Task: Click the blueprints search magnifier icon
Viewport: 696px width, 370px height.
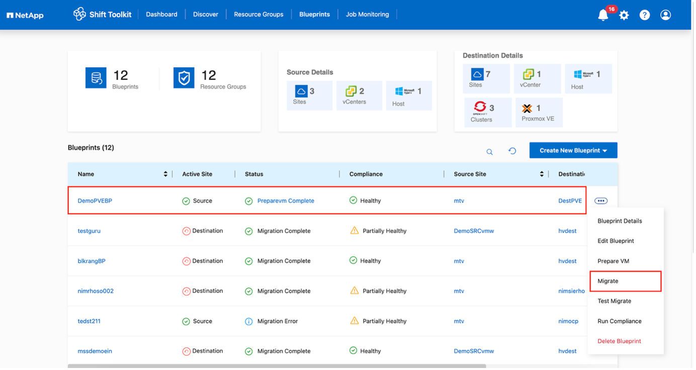Action: 489,151
